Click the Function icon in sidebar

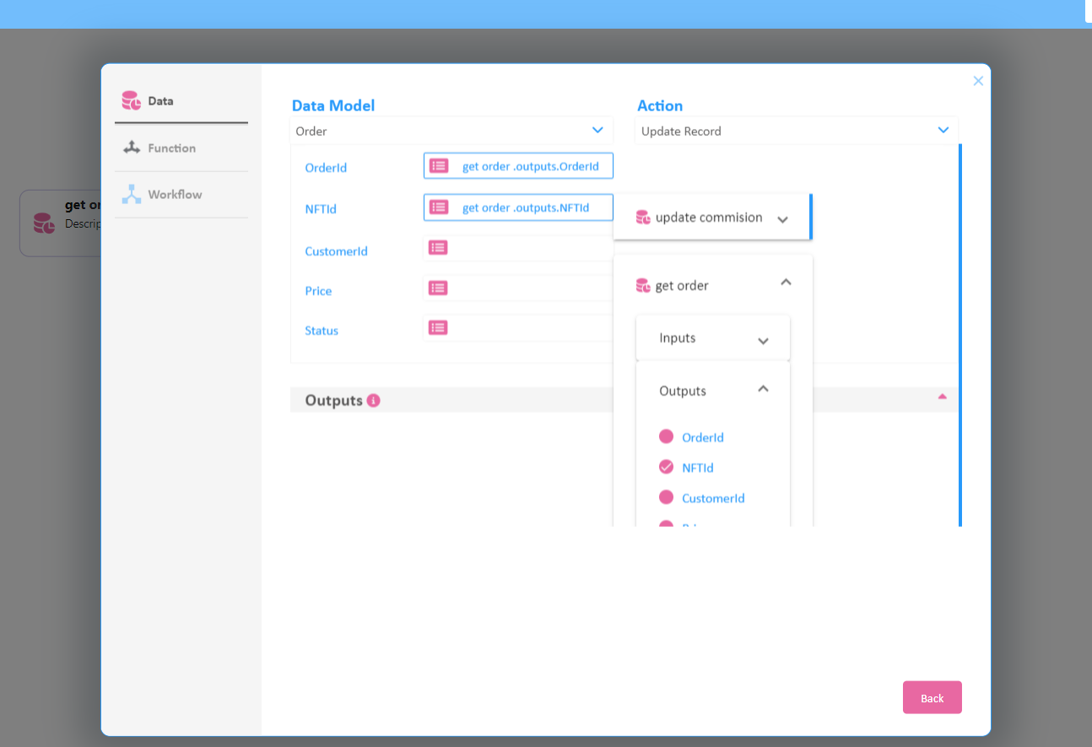pos(131,148)
